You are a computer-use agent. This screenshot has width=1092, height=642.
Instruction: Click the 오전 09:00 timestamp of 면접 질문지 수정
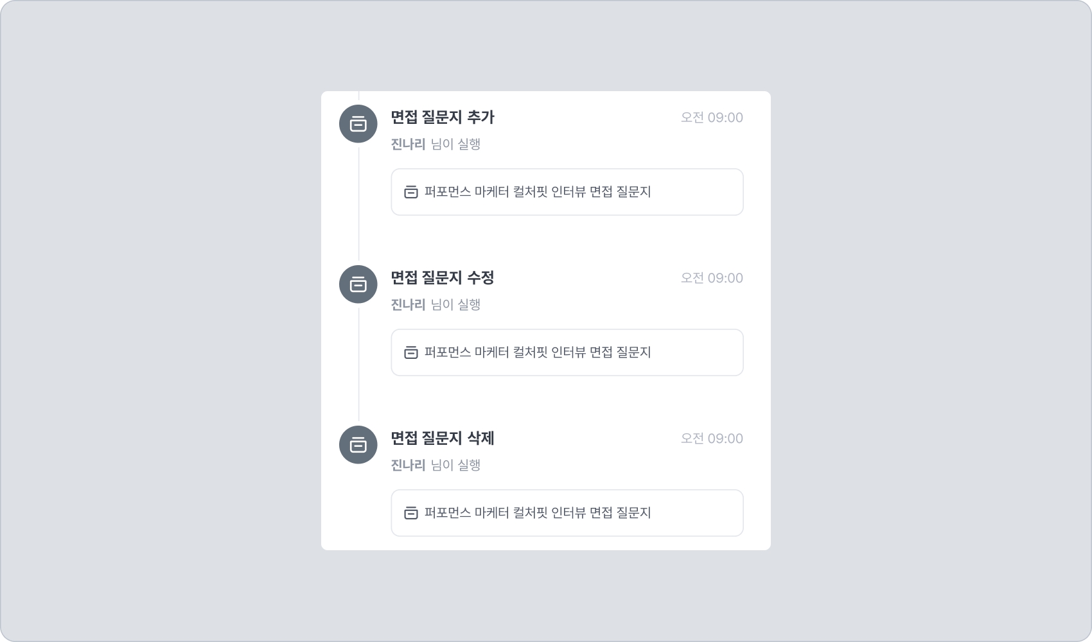(712, 278)
